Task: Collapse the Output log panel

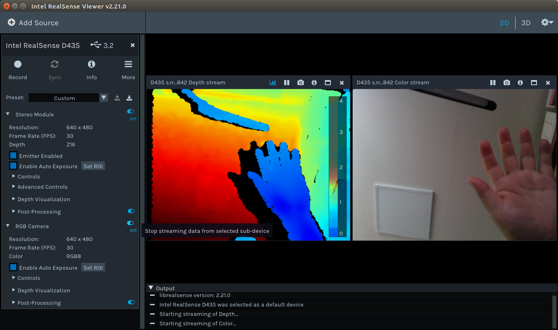Action: 150,288
